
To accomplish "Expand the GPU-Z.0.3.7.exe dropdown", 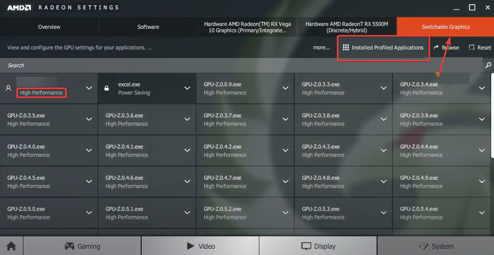I will [285, 119].
